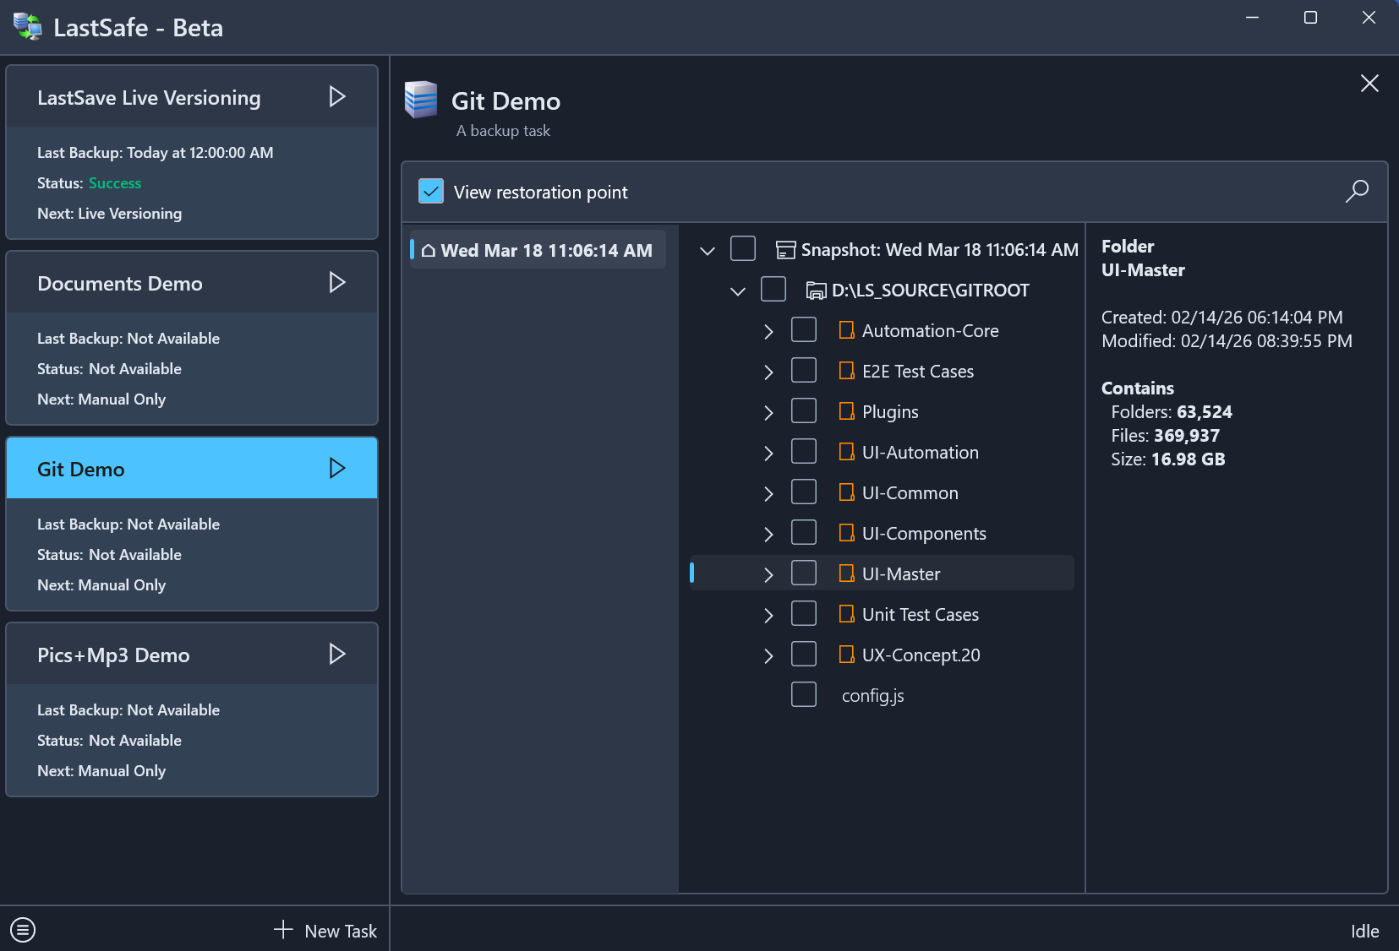This screenshot has width=1399, height=951.
Task: Run the LastSave Live Versioning task
Action: 337,97
